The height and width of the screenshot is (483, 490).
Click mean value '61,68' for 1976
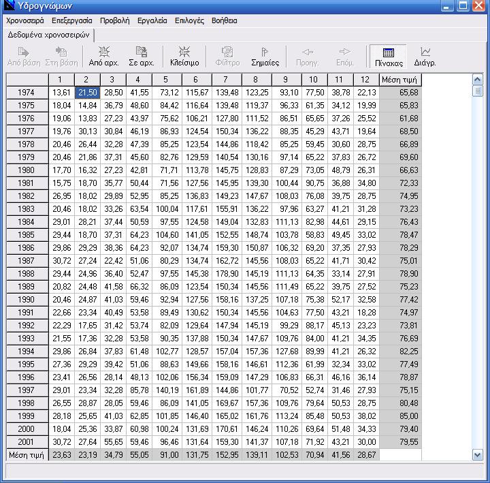[x=400, y=119]
